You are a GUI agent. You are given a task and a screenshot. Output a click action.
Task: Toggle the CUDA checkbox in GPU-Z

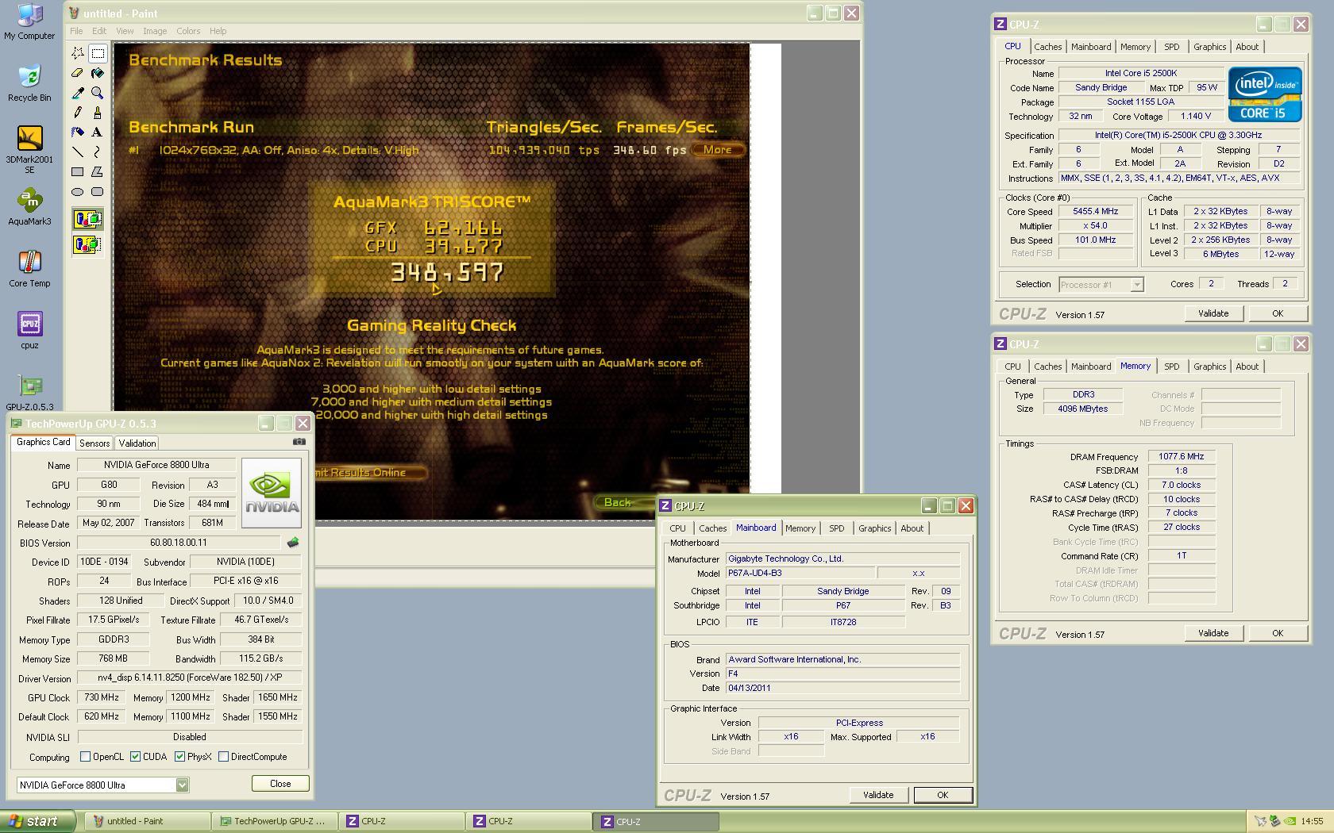pyautogui.click(x=135, y=757)
